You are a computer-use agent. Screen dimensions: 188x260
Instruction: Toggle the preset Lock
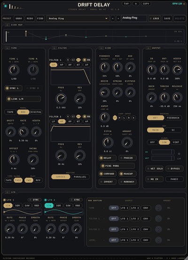154,18
